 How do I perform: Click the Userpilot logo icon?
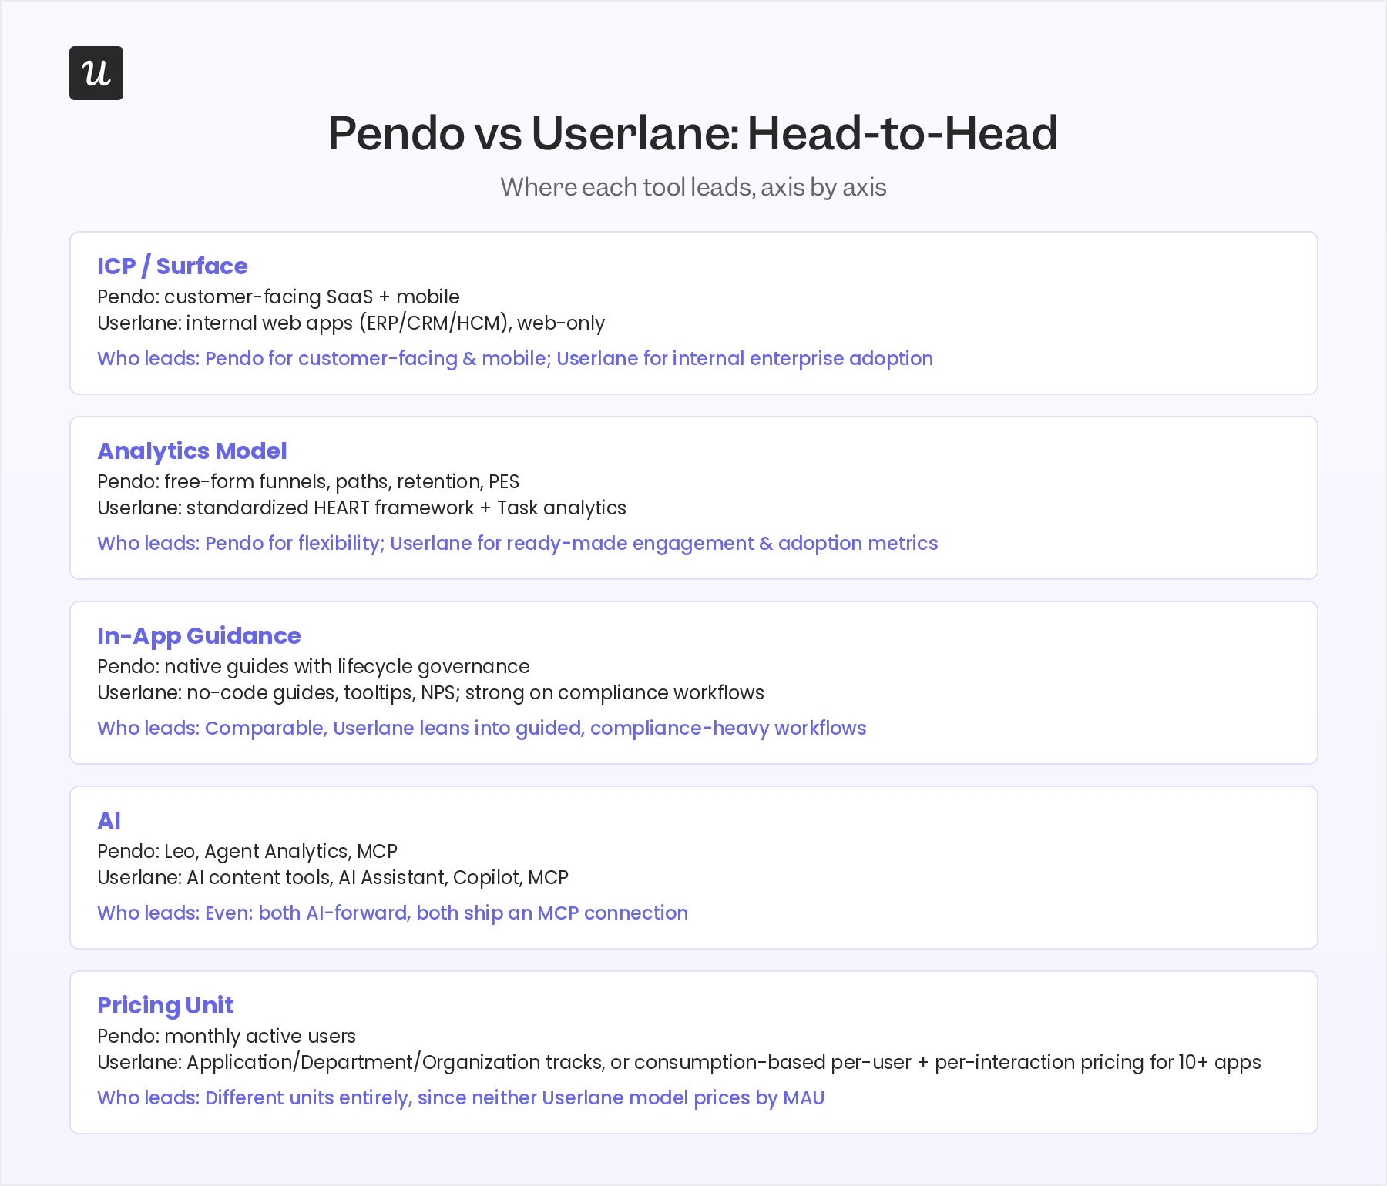click(96, 73)
